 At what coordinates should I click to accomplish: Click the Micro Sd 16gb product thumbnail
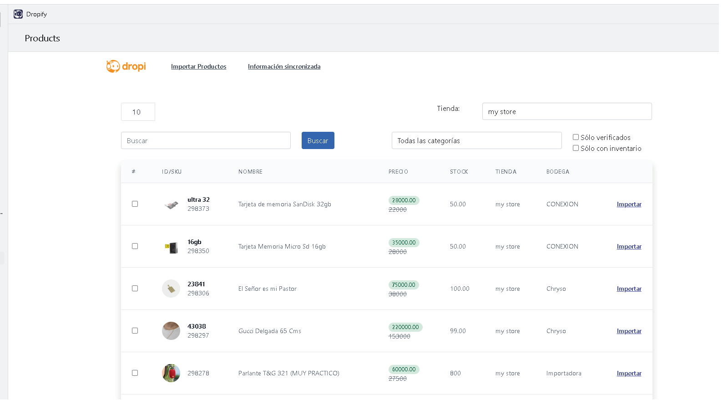pyautogui.click(x=171, y=247)
